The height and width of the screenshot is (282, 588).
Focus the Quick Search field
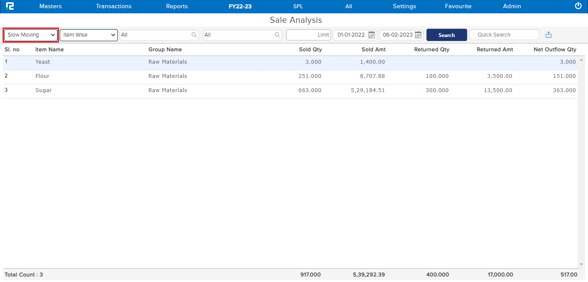click(504, 35)
